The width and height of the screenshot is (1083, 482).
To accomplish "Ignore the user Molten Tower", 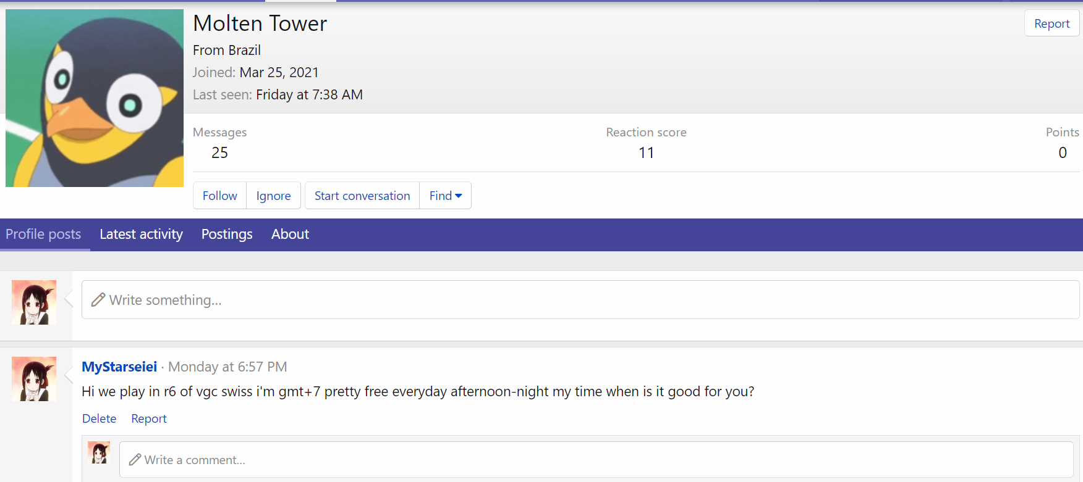I will pos(273,196).
